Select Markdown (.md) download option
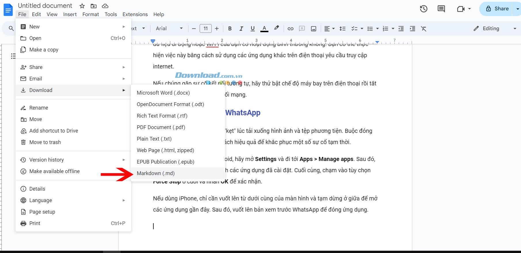The width and height of the screenshot is (521, 253). click(156, 173)
